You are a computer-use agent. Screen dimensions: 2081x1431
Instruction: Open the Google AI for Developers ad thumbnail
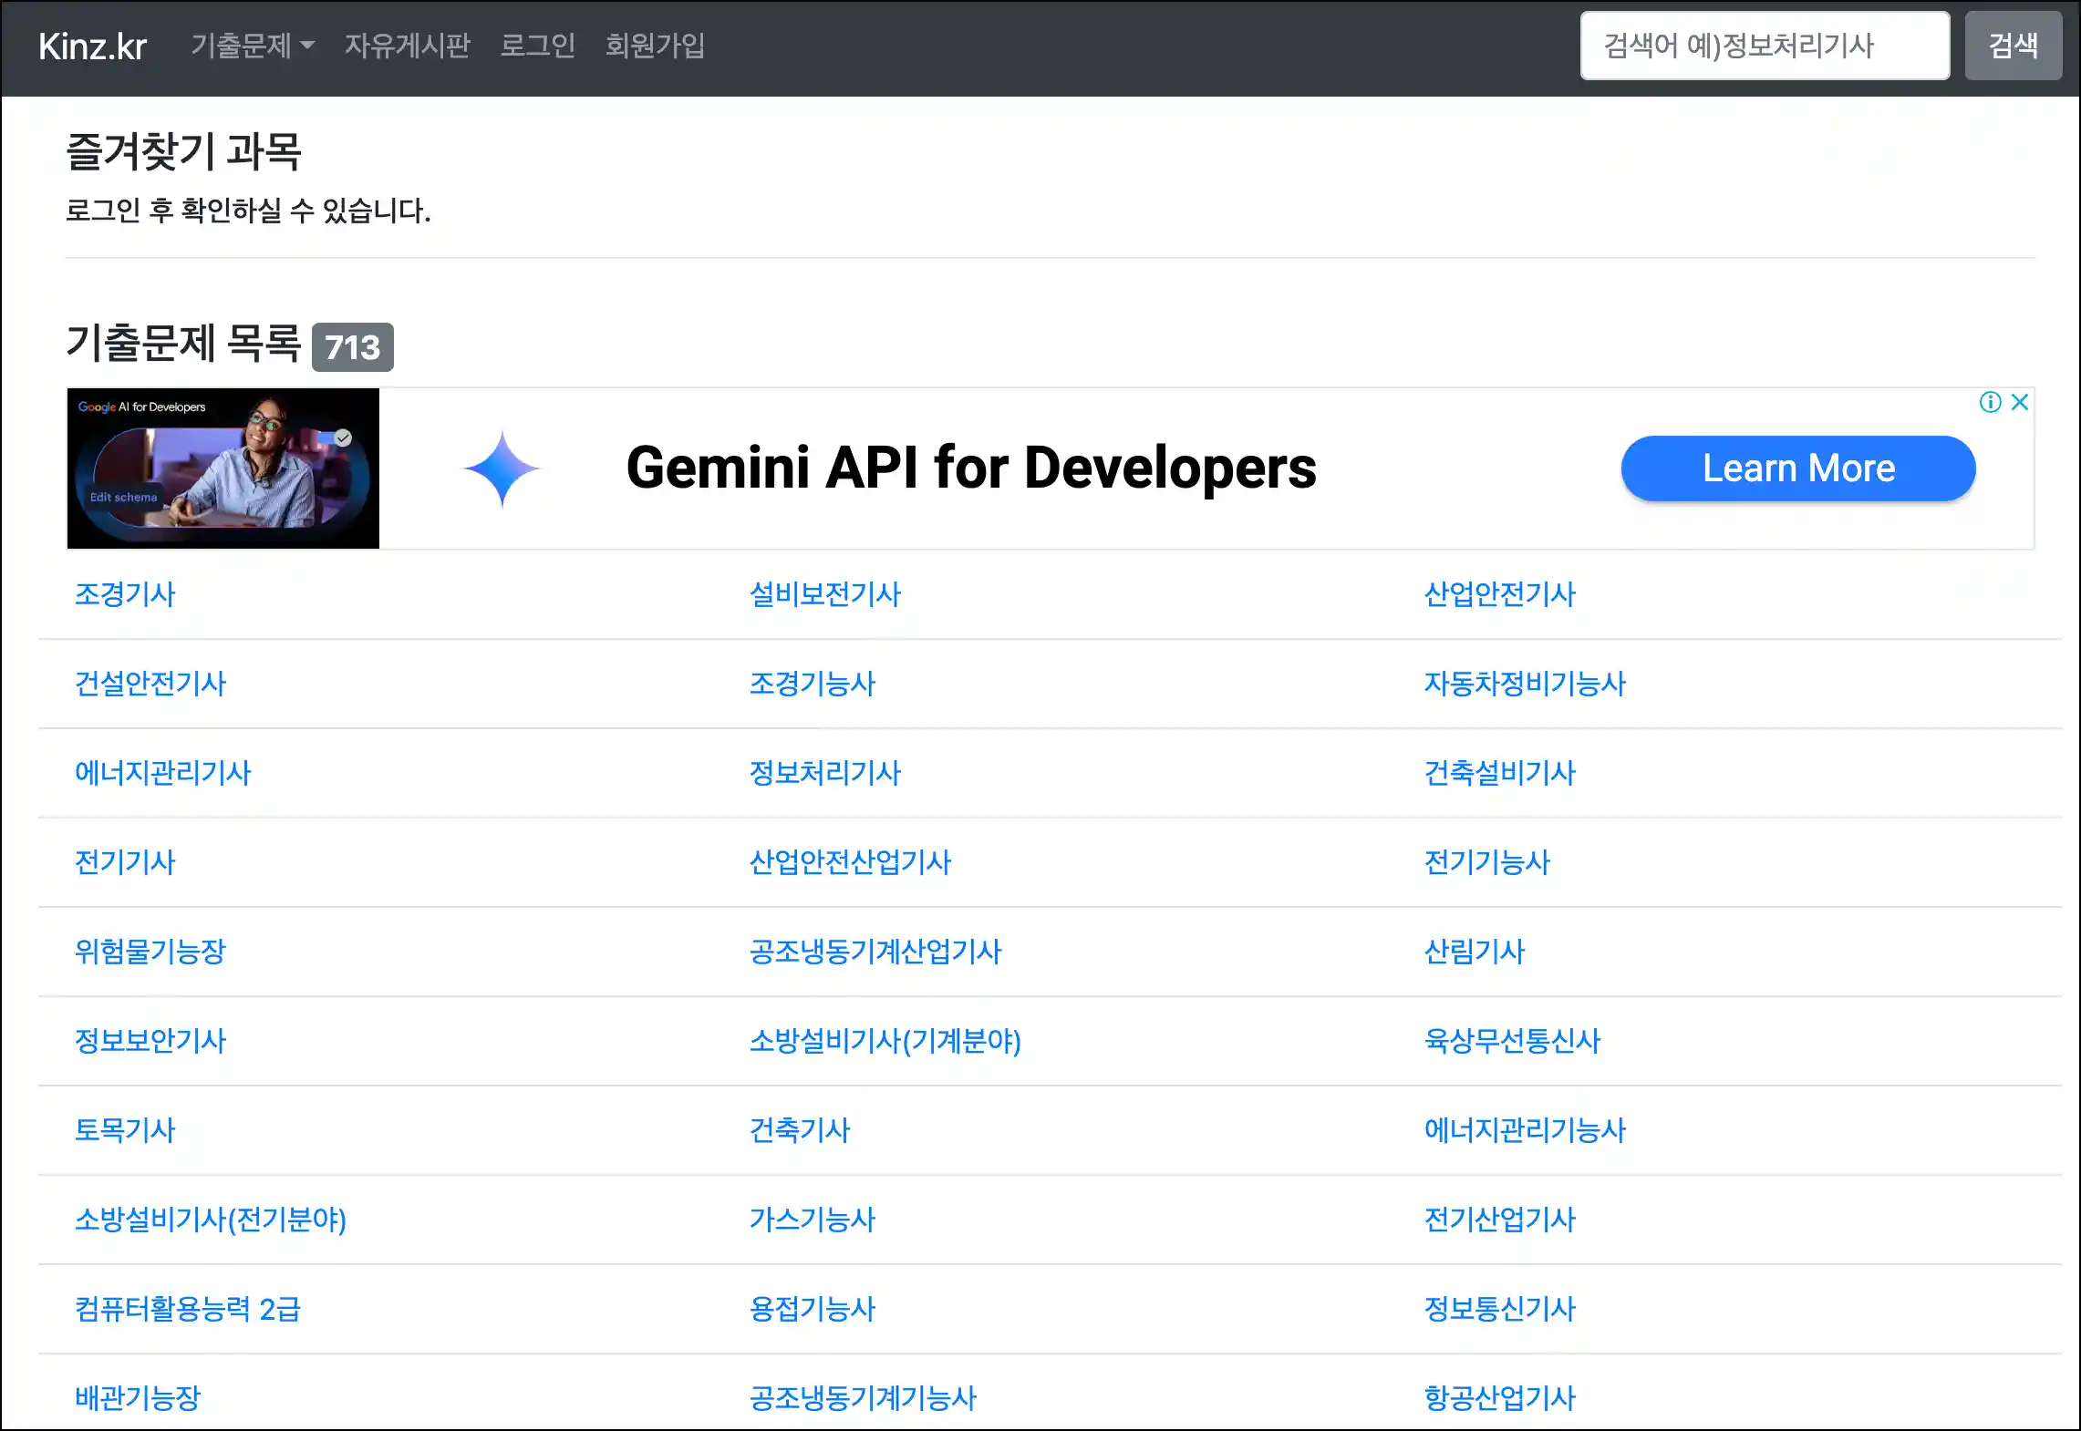(223, 468)
